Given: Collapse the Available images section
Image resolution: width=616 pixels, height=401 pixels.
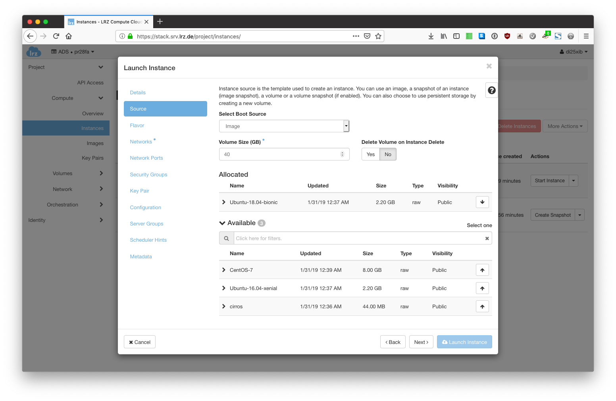Looking at the screenshot, I should coord(222,223).
